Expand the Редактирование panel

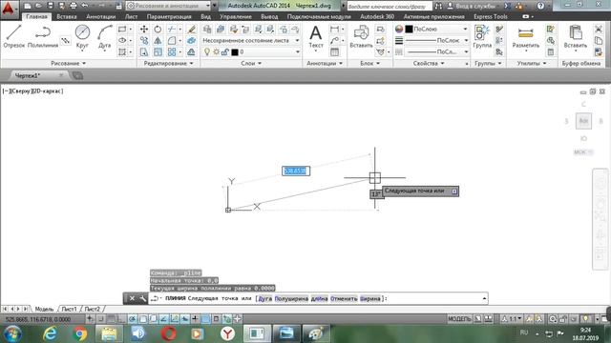[x=168, y=63]
